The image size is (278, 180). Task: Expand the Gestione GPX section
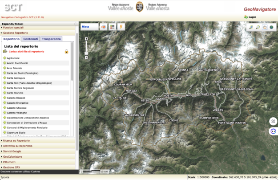pyautogui.click(x=38, y=167)
